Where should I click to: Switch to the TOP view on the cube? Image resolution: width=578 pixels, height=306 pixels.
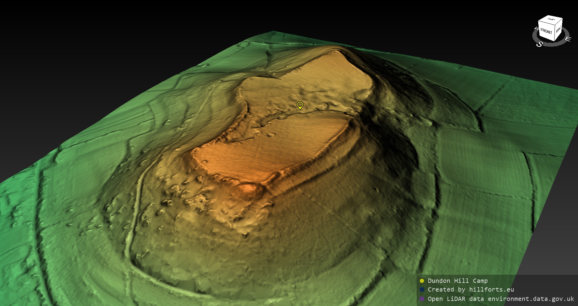point(551,20)
